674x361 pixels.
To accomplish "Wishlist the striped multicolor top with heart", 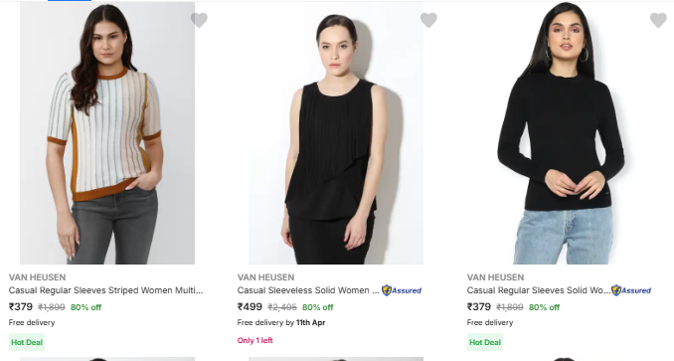I will (199, 20).
